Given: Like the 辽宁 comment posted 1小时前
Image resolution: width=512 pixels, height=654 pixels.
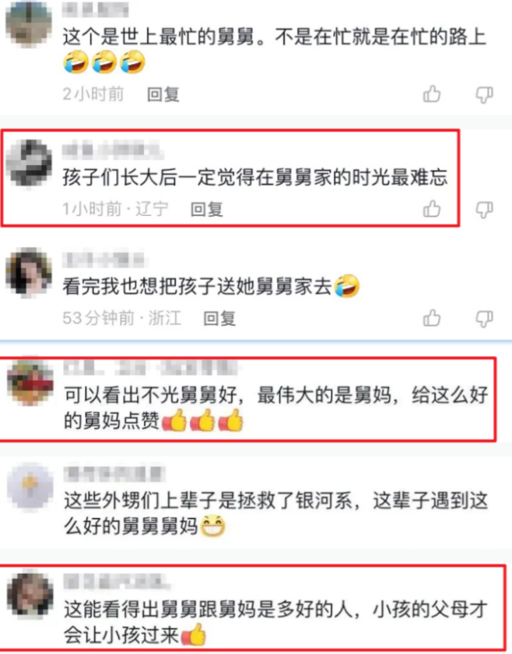Looking at the screenshot, I should (x=432, y=209).
